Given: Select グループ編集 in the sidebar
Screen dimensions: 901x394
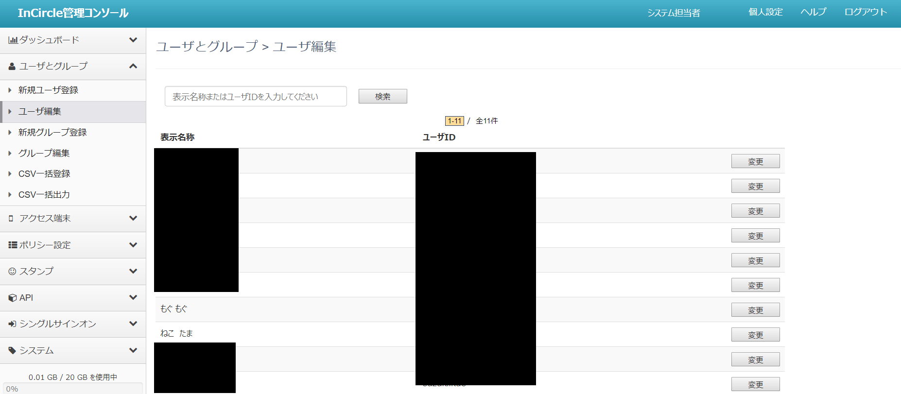Looking at the screenshot, I should tap(44, 153).
